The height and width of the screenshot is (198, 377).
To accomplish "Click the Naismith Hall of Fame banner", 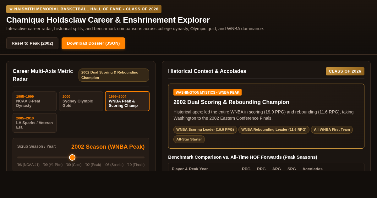I will click(84, 9).
